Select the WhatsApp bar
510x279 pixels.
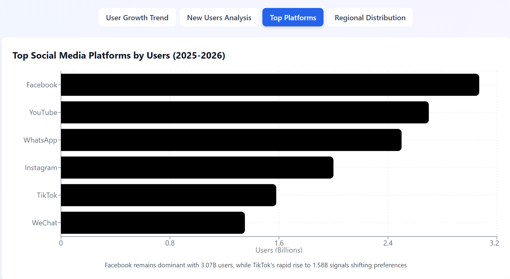click(231, 140)
